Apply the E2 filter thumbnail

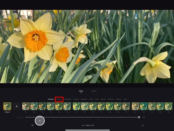tap(144, 106)
